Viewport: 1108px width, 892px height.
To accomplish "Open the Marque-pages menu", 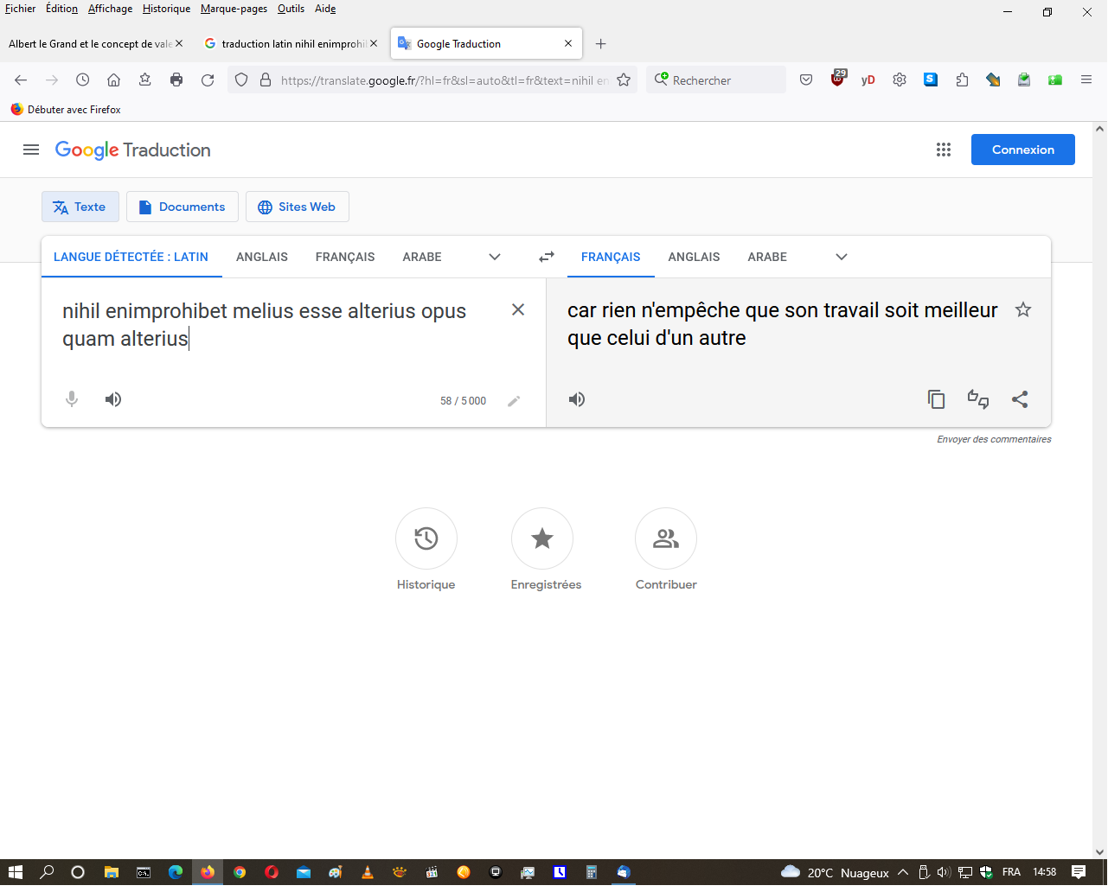I will coord(234,9).
